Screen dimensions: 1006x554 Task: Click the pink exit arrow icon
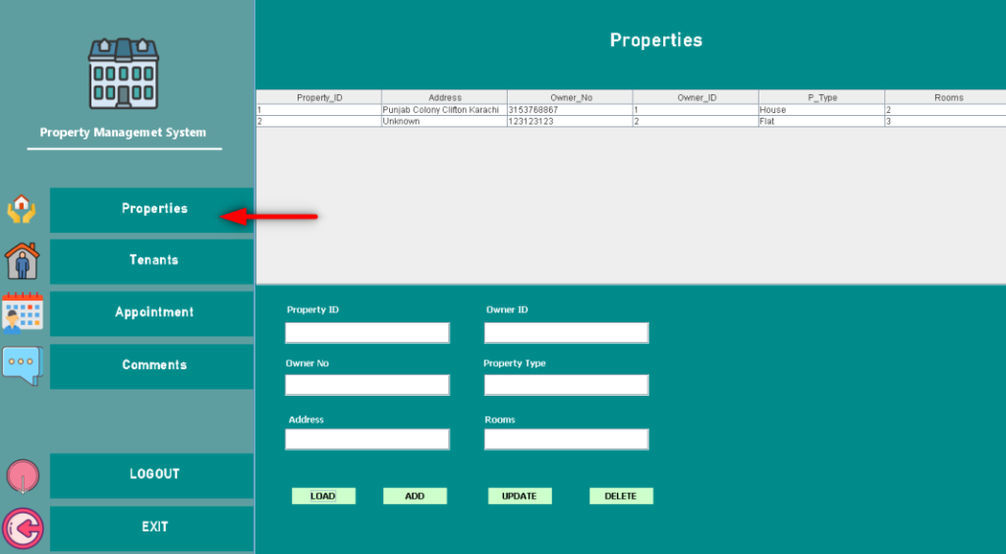(x=24, y=529)
